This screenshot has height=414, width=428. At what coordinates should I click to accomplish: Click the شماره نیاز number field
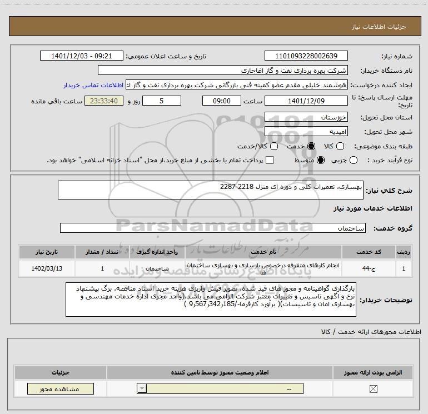pos(306,56)
